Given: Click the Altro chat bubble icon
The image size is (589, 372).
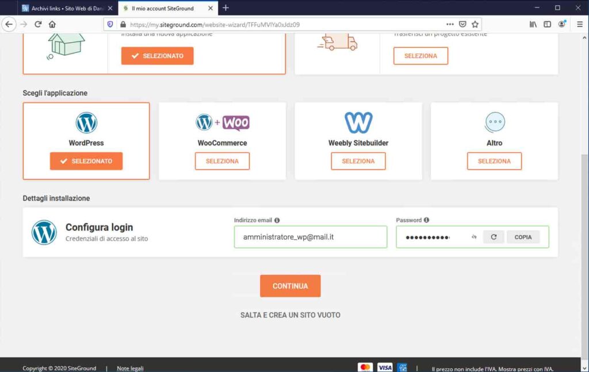Looking at the screenshot, I should [495, 122].
